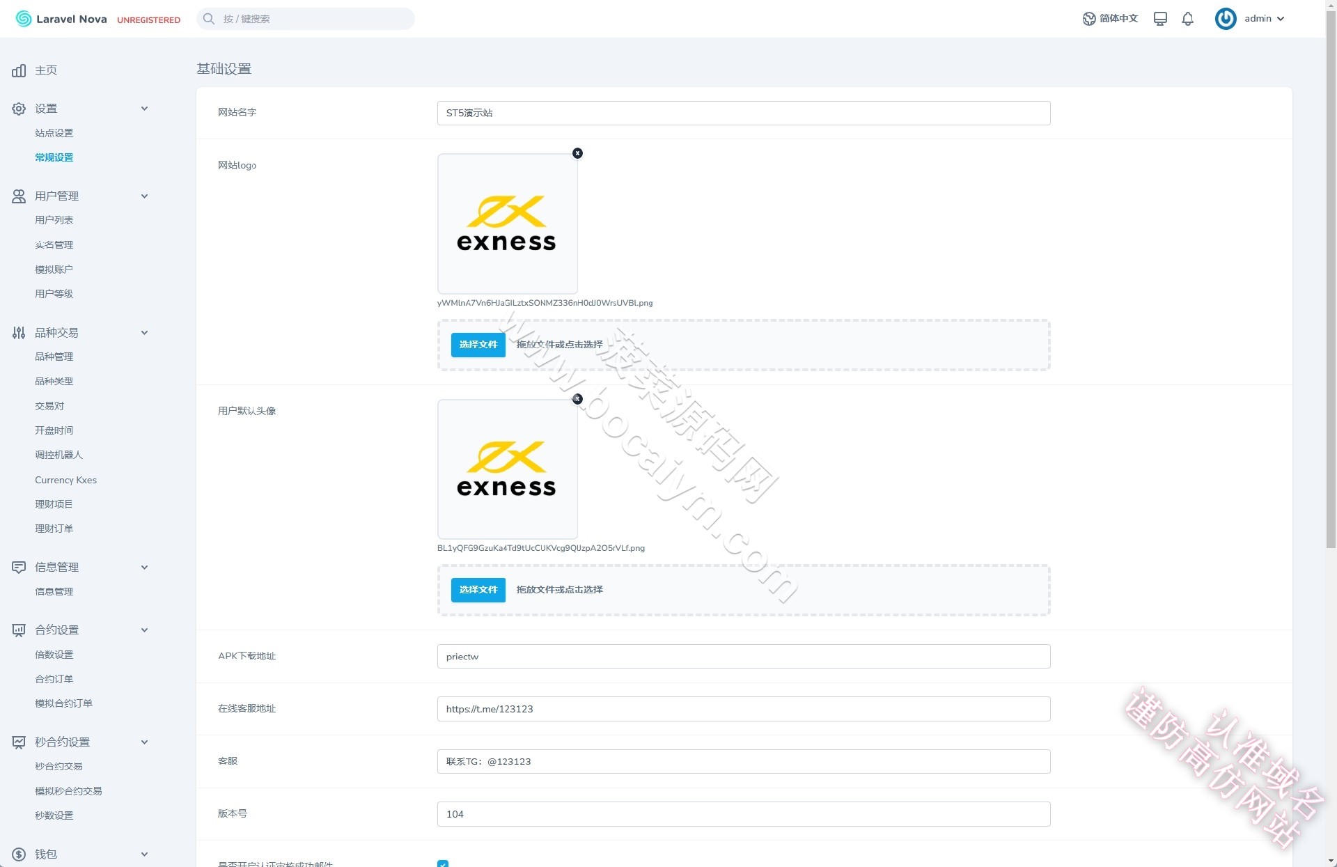Click 选择文件 for 网站logo
The height and width of the screenshot is (867, 1337).
click(x=478, y=345)
